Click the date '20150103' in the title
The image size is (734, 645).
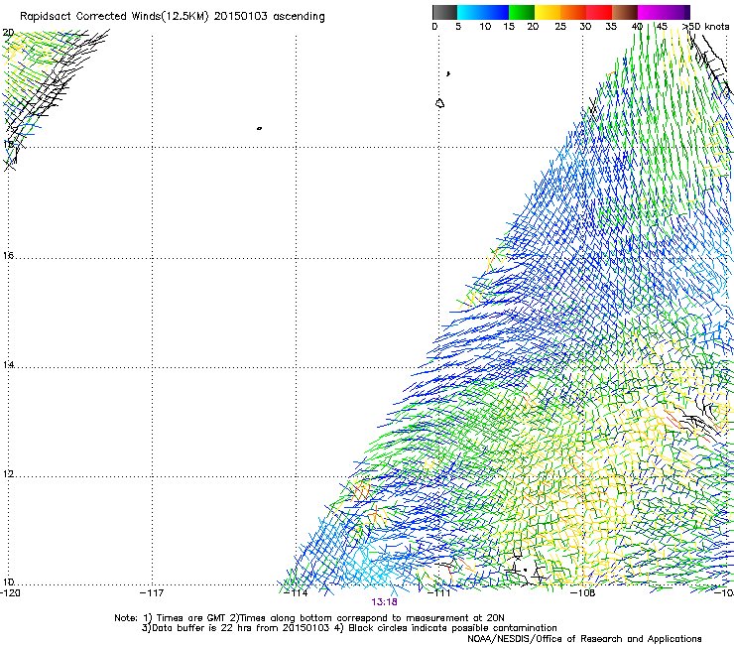241,17
